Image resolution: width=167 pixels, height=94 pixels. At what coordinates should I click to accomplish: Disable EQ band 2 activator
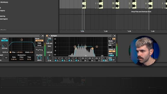coord(62,60)
